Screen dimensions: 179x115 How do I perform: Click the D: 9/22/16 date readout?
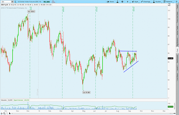pos(13,5)
